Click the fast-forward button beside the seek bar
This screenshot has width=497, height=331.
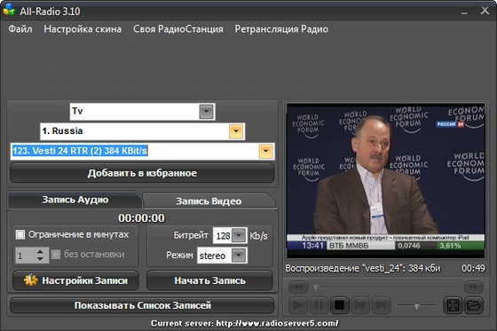474,287
